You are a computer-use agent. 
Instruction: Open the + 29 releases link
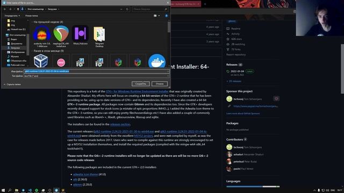[x=234, y=81]
